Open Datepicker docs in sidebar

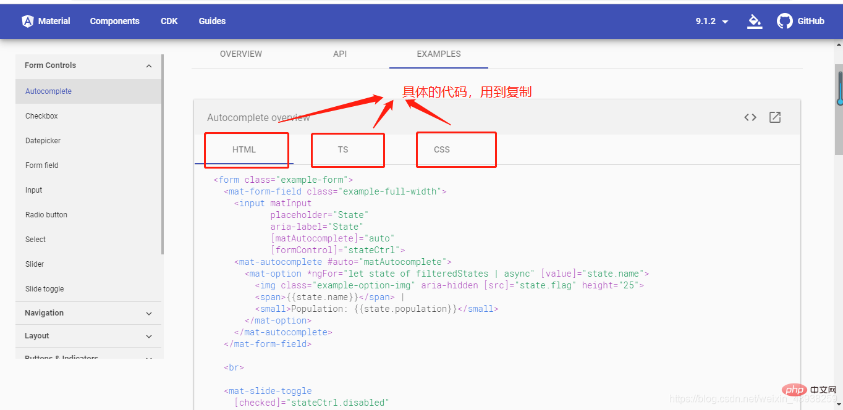(88, 141)
